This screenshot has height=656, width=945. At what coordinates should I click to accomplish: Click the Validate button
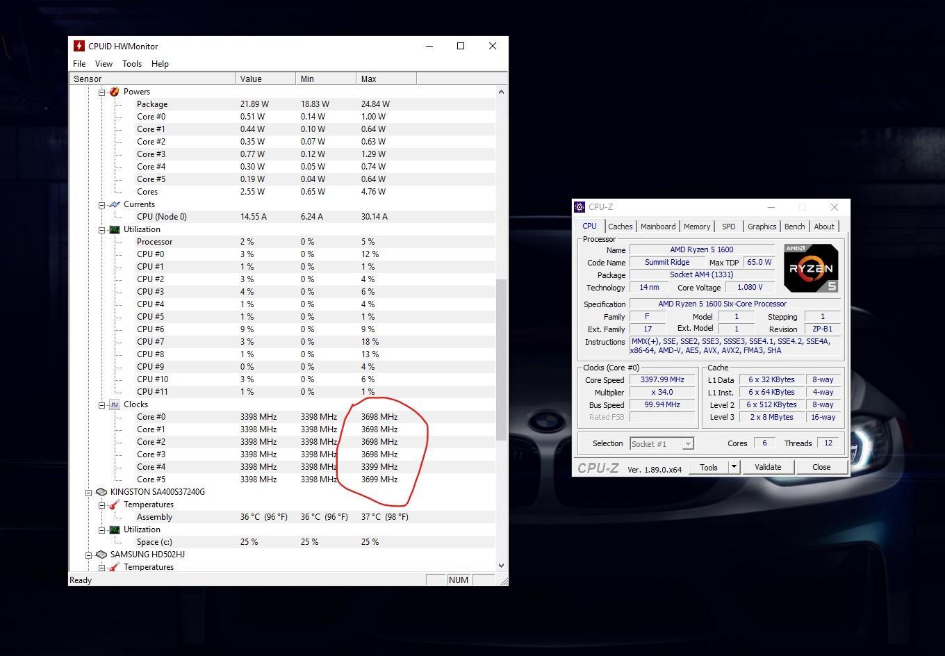coord(768,467)
